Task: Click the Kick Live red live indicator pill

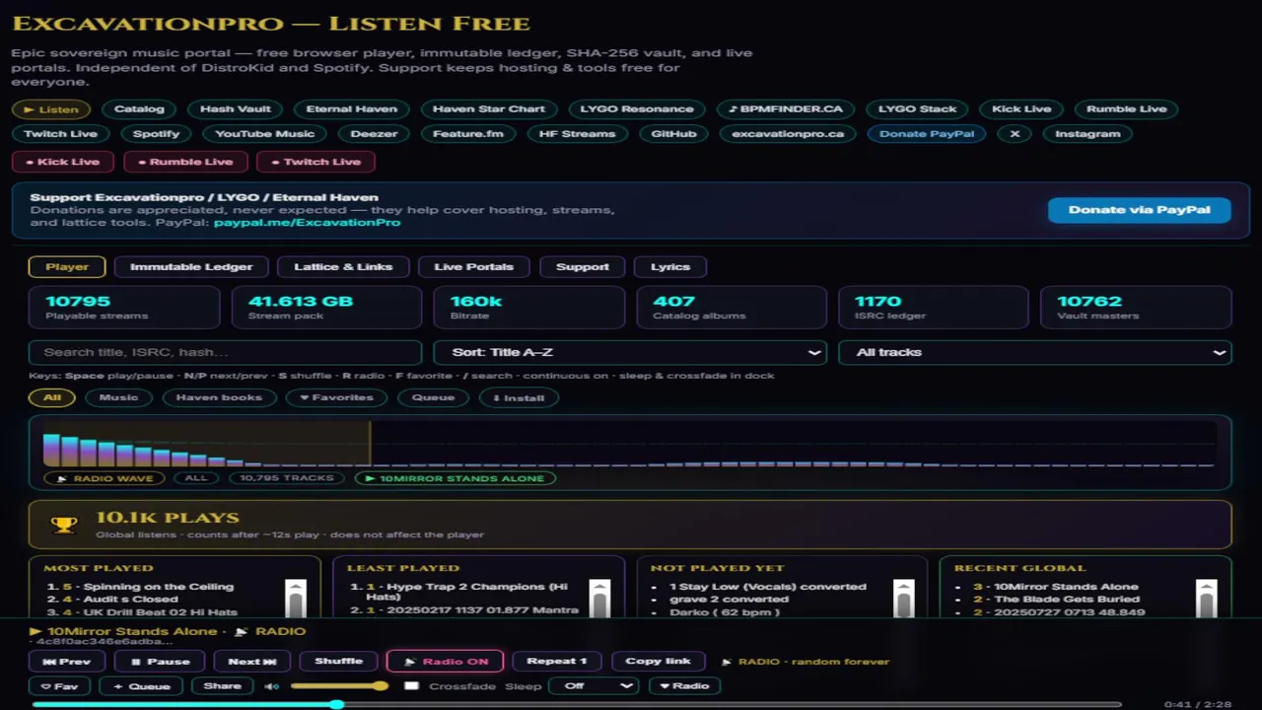Action: pos(63,162)
